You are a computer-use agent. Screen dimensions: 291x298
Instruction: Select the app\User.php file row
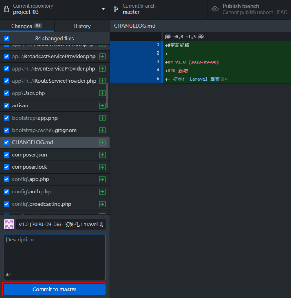click(55, 93)
